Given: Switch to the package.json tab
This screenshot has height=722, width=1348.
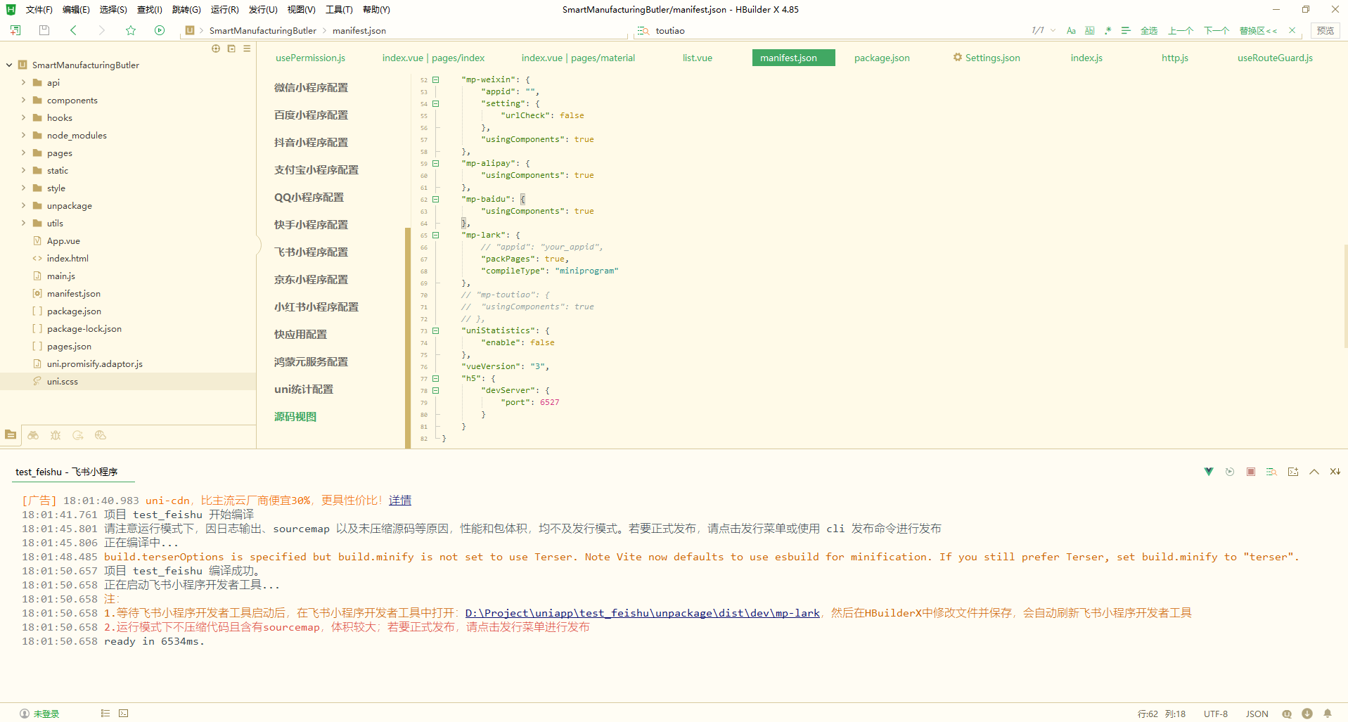Looking at the screenshot, I should [881, 58].
